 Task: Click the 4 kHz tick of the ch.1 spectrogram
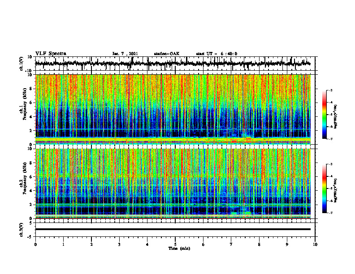click(x=31, y=117)
